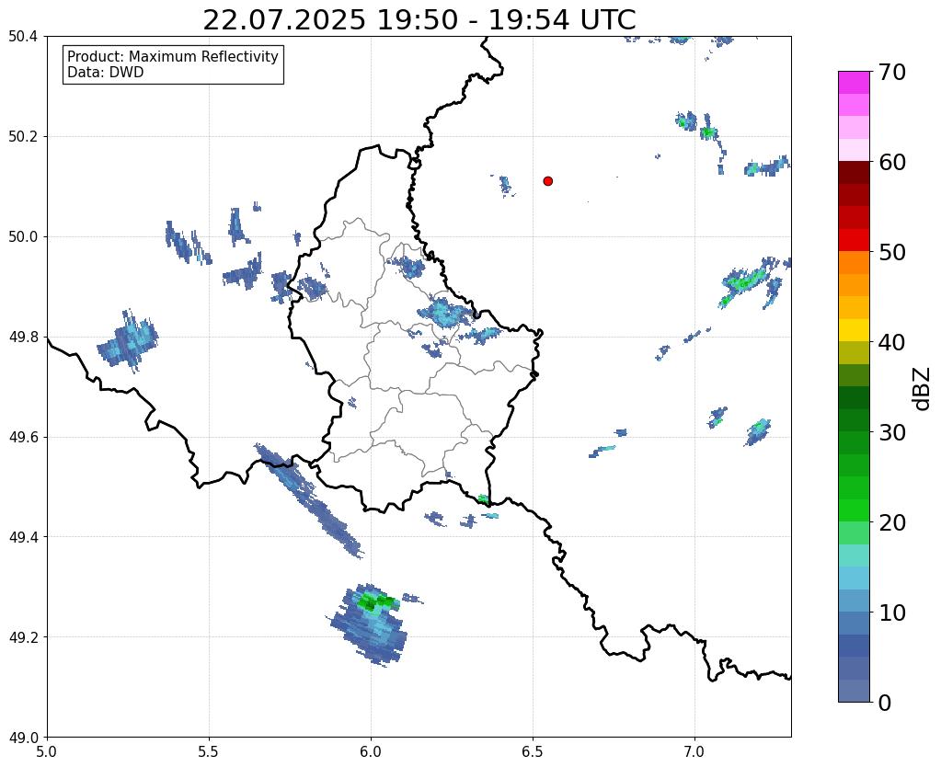Click the longitude axis label 5.5
Image resolution: width=941 pixels, height=767 pixels.
coord(209,752)
